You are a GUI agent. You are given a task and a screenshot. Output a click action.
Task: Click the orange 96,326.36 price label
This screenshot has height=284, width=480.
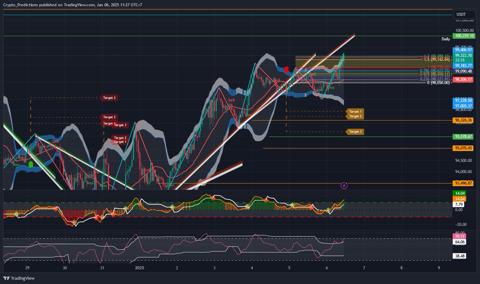(464, 120)
